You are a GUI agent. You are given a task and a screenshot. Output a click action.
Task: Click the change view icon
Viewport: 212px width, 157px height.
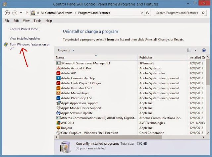pos(189,50)
